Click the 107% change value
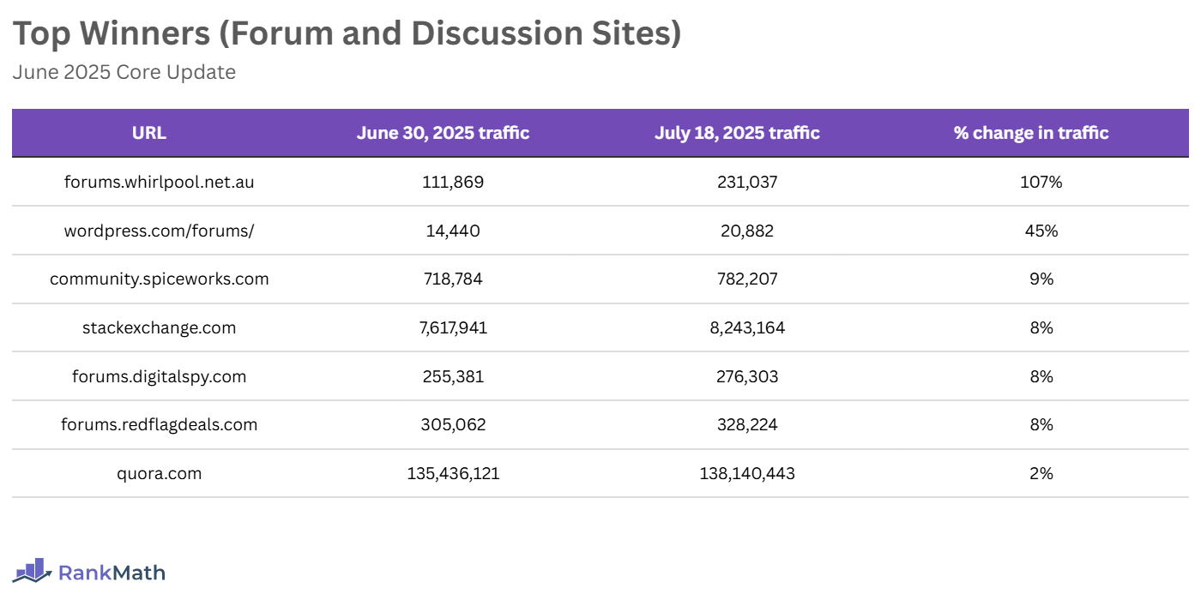1201x600 pixels. pos(1041,182)
